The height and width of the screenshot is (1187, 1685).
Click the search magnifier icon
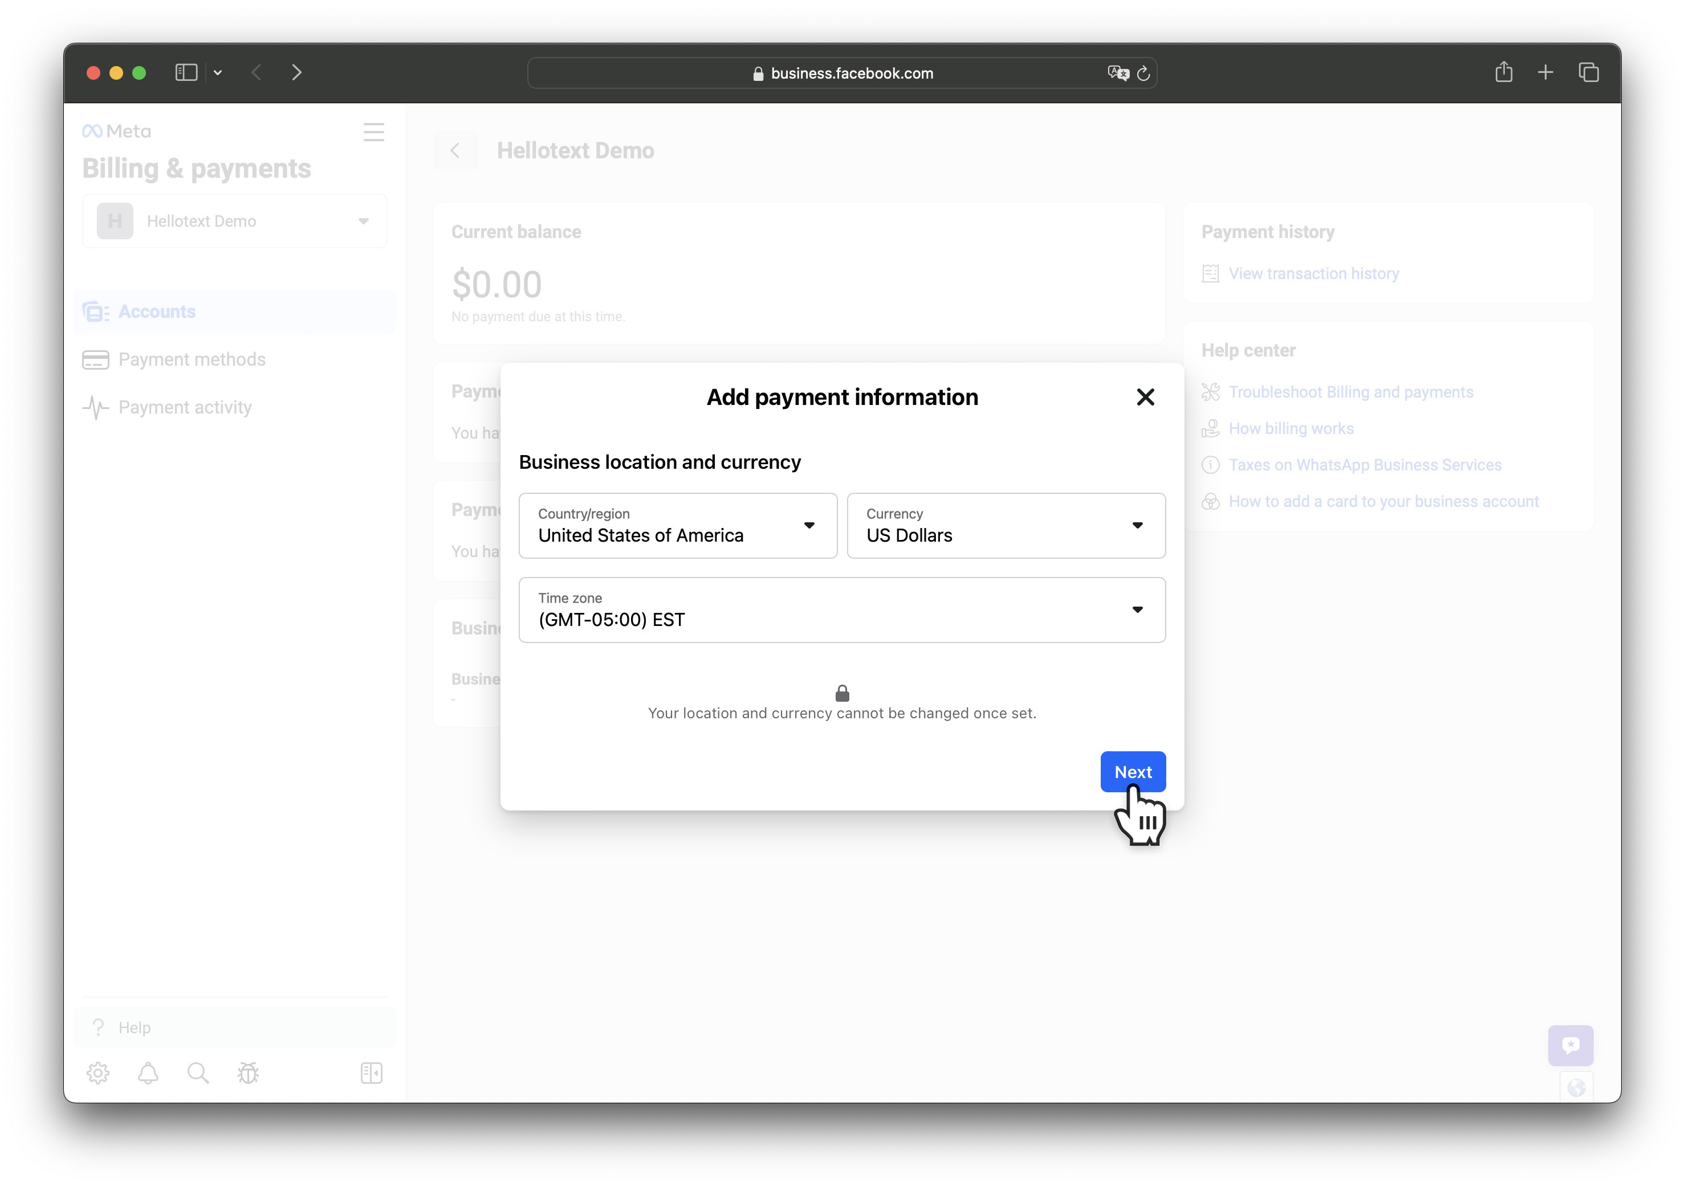197,1073
